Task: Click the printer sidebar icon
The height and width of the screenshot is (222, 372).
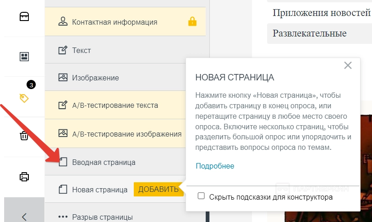Action: pyautogui.click(x=24, y=177)
